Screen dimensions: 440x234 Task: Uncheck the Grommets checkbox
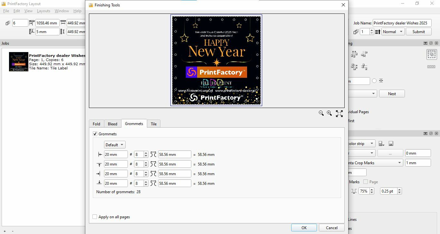(95, 134)
